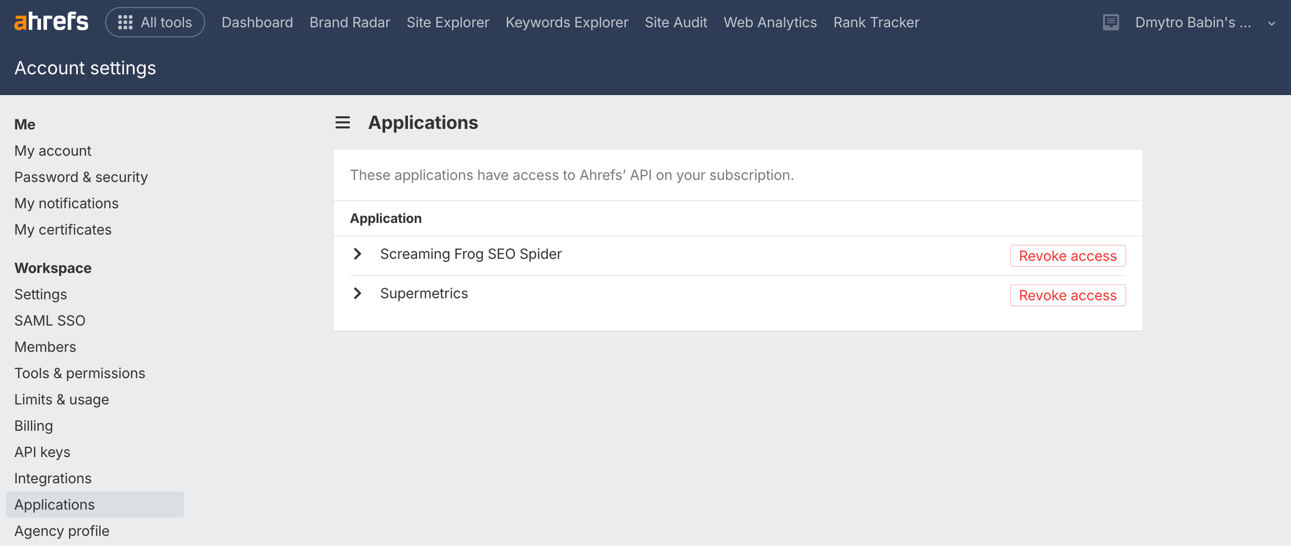Open the Integrations sidebar item
1291x546 pixels.
53,478
